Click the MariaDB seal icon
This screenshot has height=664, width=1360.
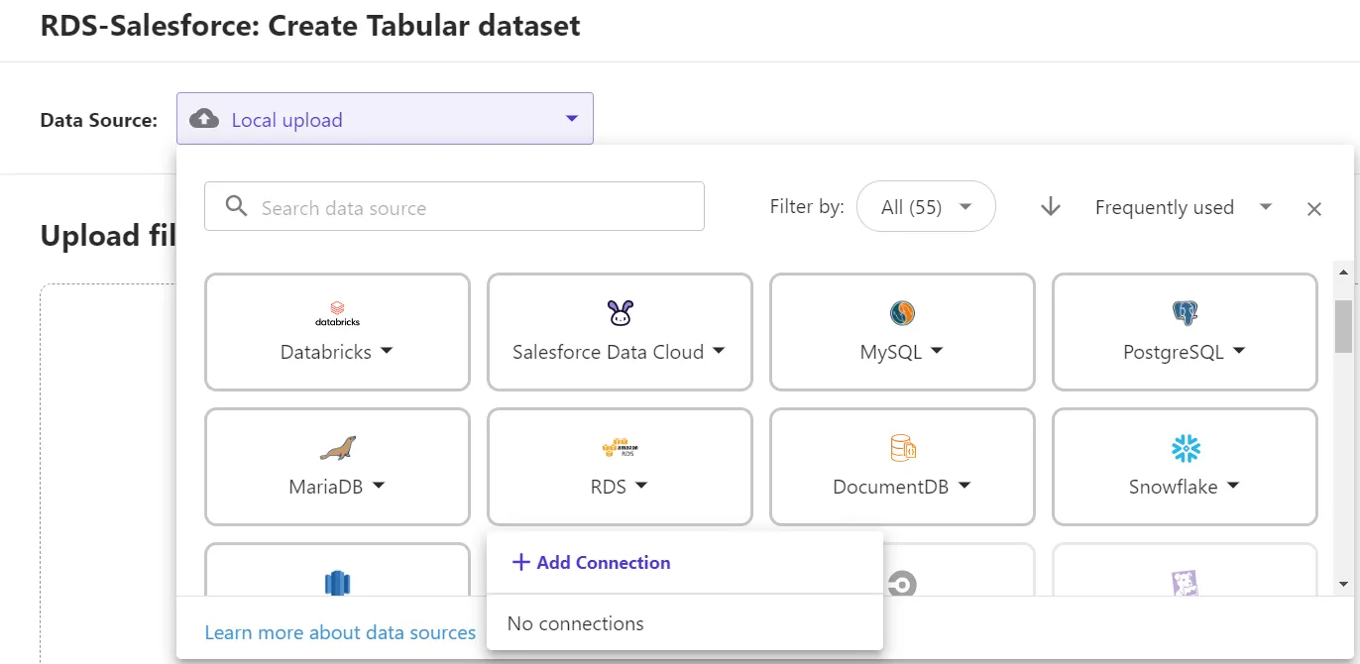pyautogui.click(x=337, y=448)
